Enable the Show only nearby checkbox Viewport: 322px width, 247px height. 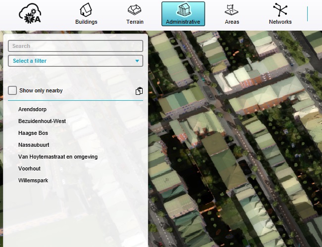pyautogui.click(x=12, y=90)
